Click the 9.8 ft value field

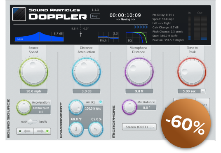(x=139, y=91)
